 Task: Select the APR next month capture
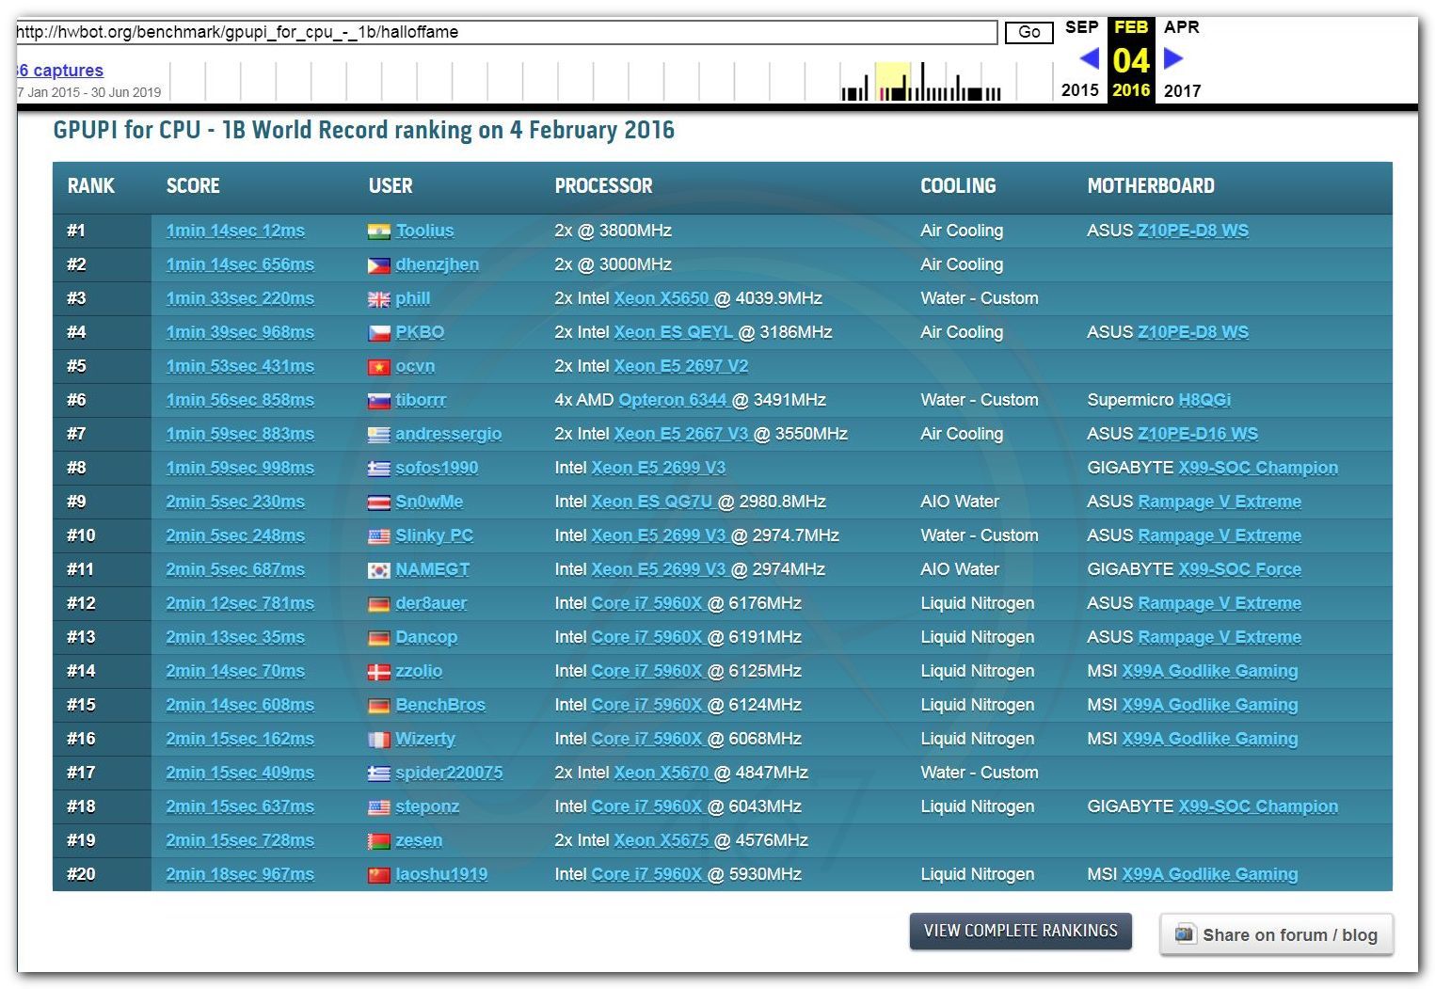(1182, 27)
